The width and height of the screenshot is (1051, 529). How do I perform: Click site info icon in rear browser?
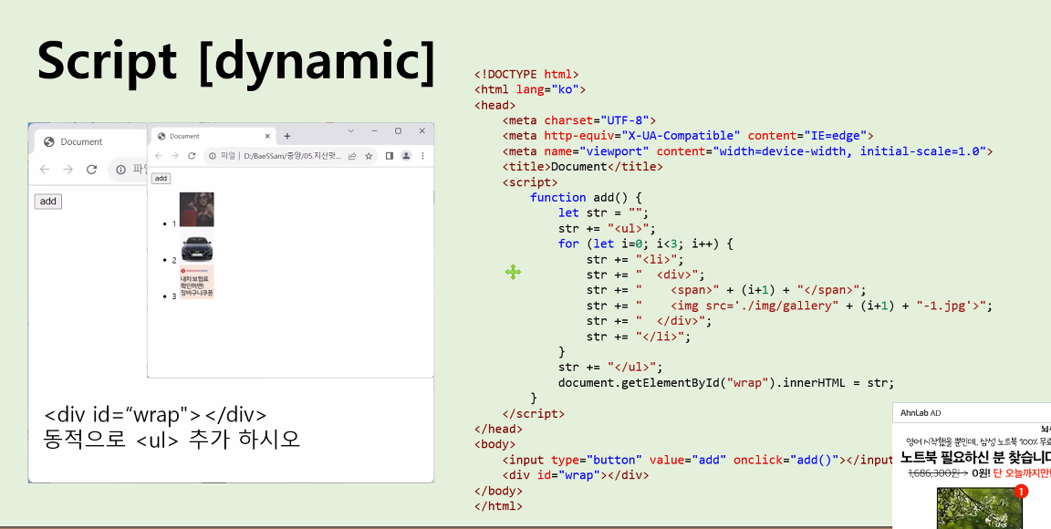point(121,170)
